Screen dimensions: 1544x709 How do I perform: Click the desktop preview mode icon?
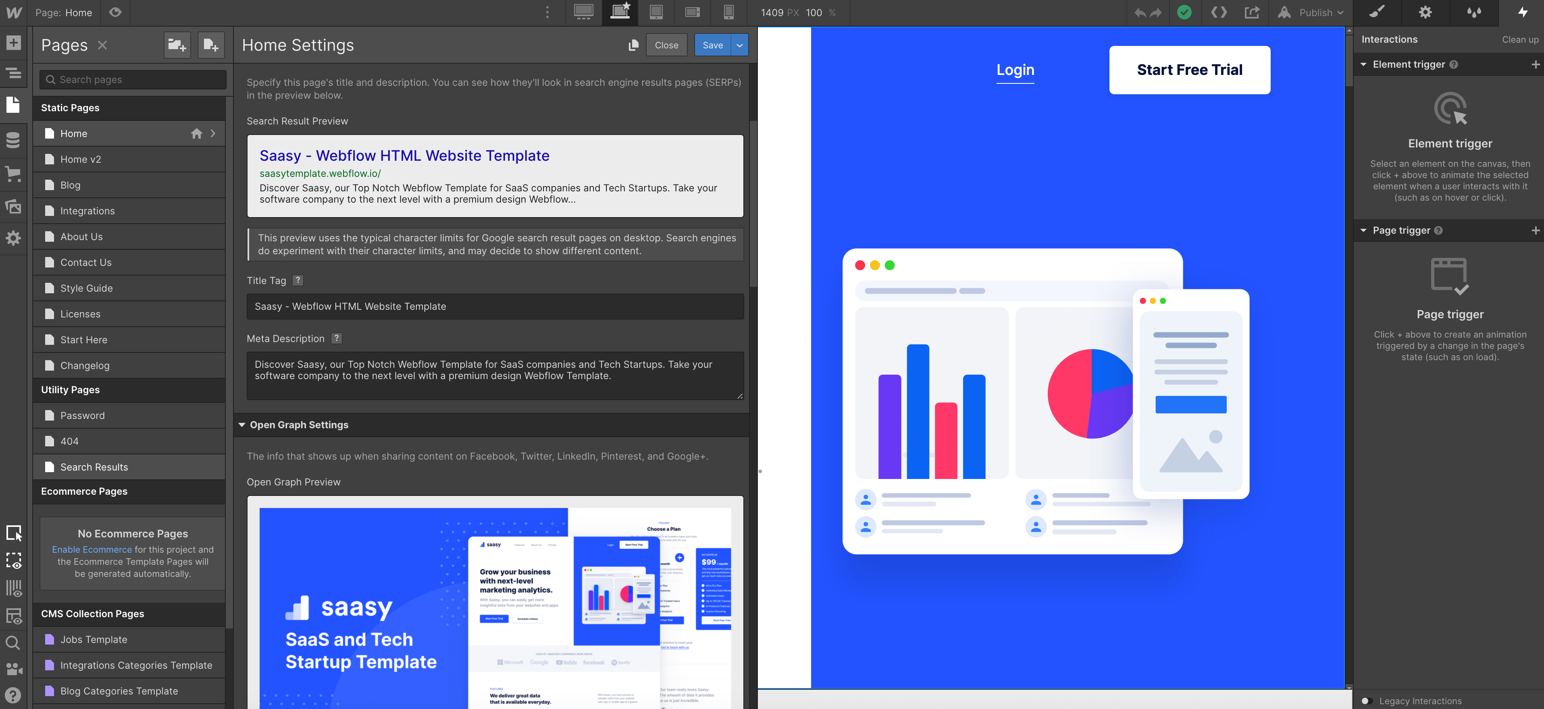click(583, 12)
